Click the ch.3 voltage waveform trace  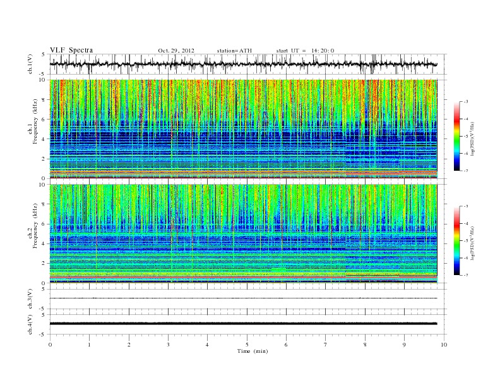click(244, 298)
